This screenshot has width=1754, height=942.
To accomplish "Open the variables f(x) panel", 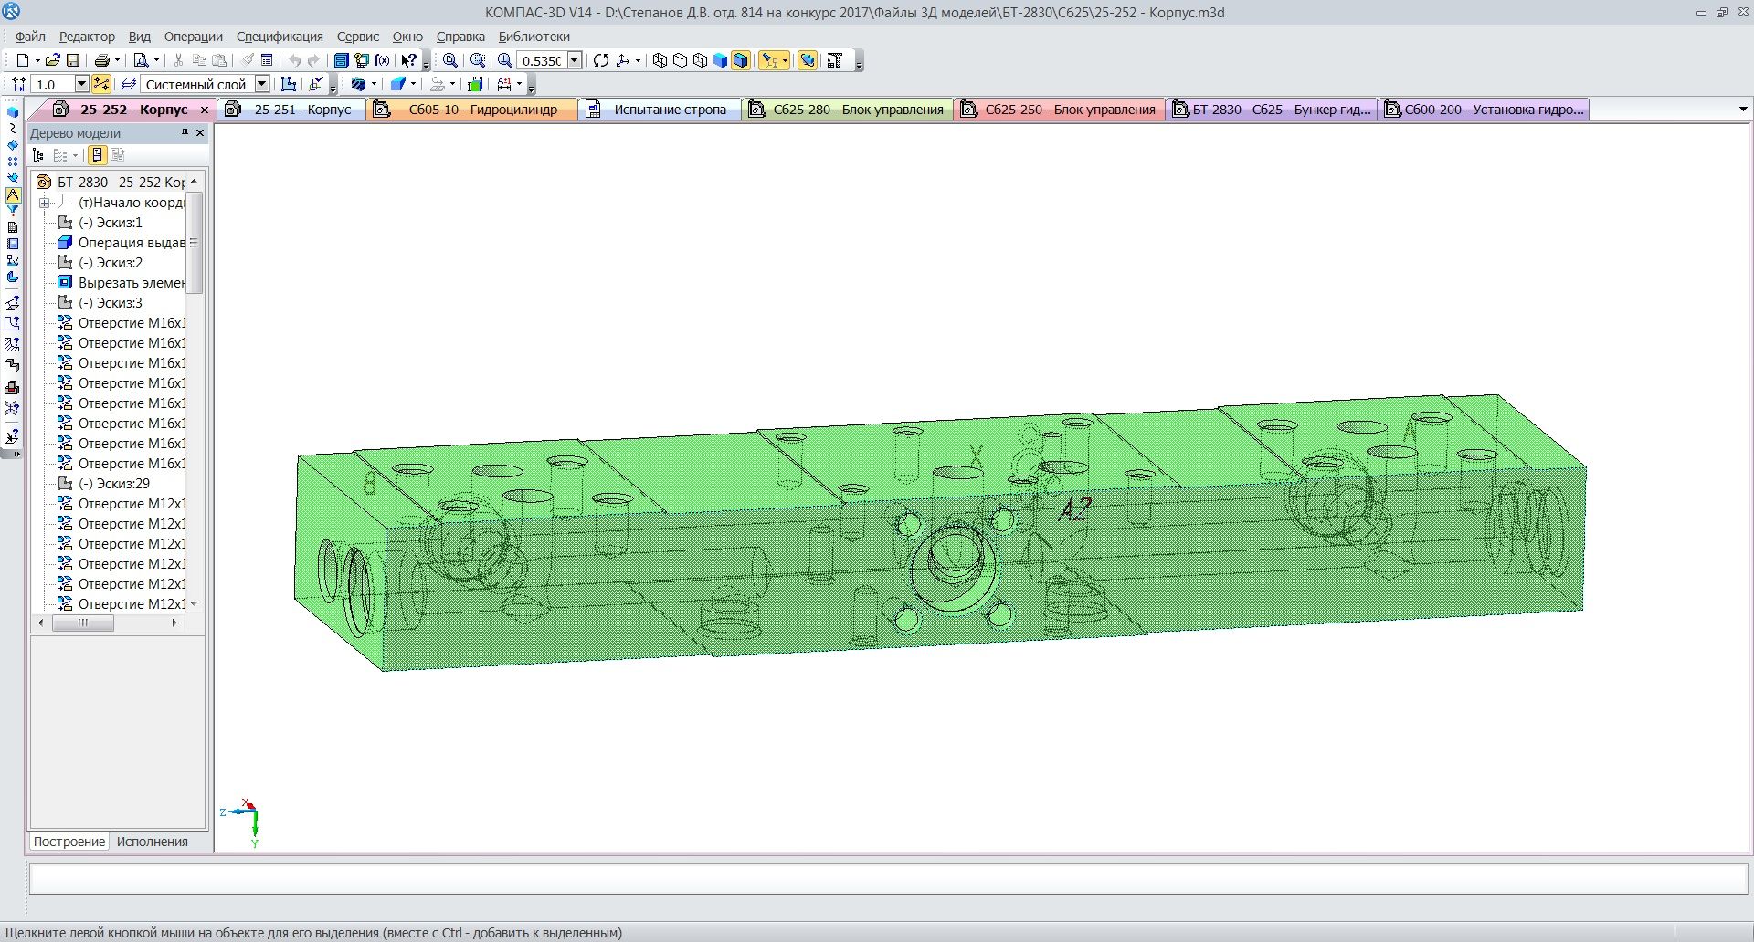I will point(382,60).
